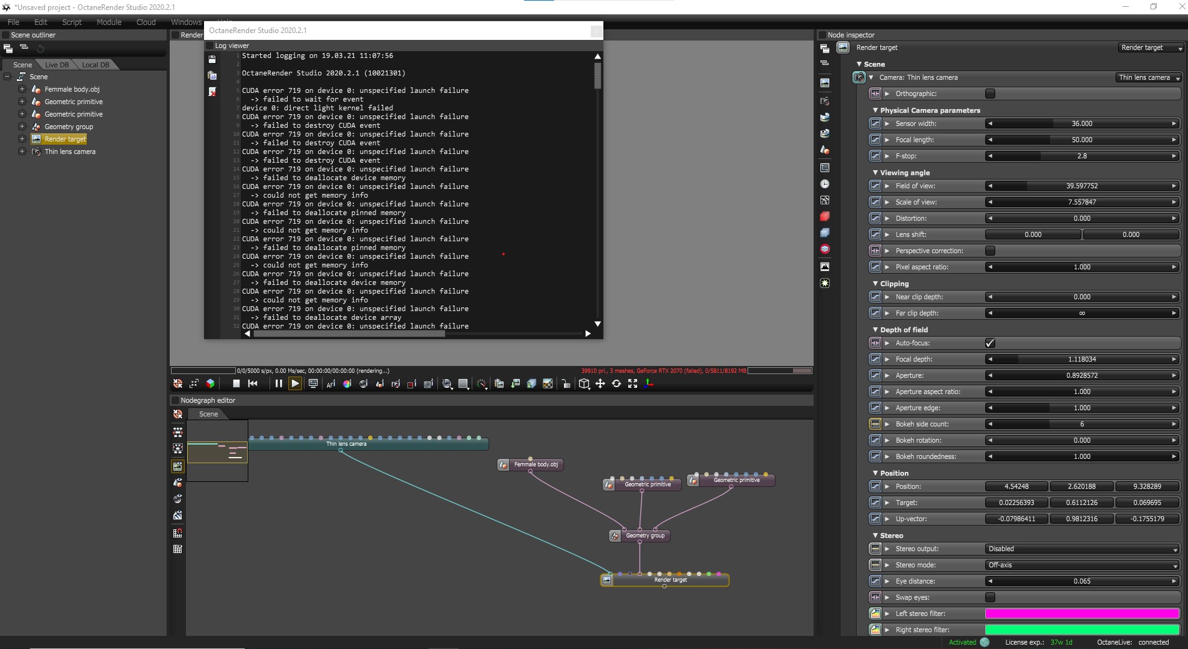Open the Edit menu
This screenshot has height=649, width=1188.
tap(41, 22)
